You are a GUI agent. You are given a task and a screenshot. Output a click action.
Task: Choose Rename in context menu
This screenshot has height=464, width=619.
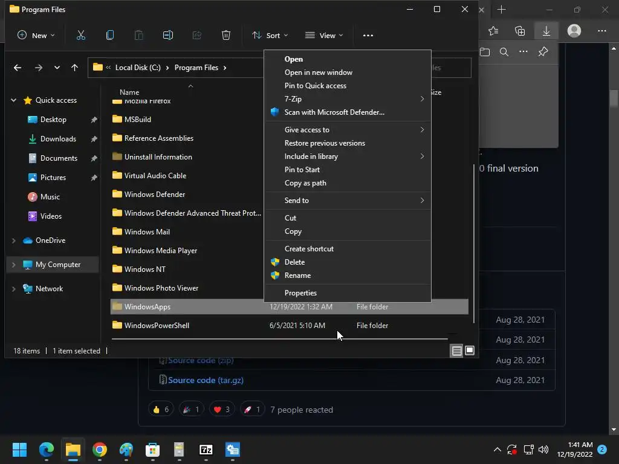pos(348,275)
